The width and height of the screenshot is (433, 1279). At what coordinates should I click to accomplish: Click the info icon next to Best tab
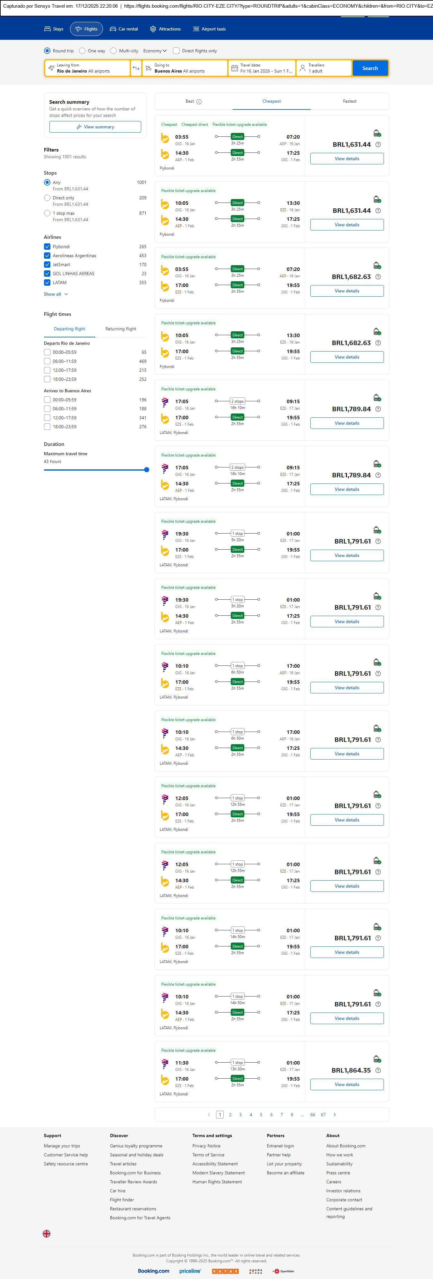point(199,102)
